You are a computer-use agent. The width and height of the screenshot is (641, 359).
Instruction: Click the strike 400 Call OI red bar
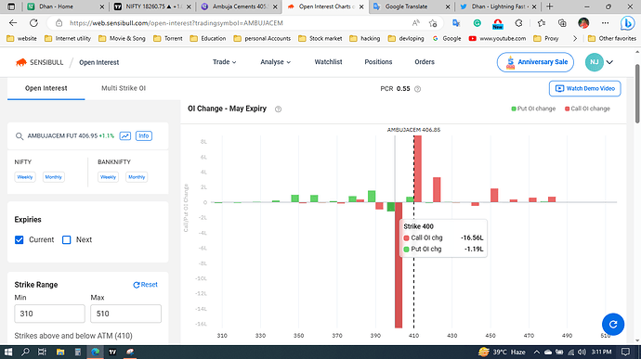pyautogui.click(x=399, y=265)
